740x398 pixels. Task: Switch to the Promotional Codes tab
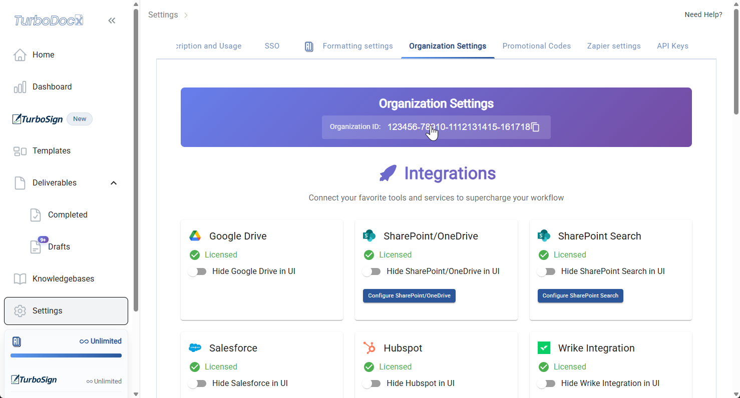click(x=537, y=45)
